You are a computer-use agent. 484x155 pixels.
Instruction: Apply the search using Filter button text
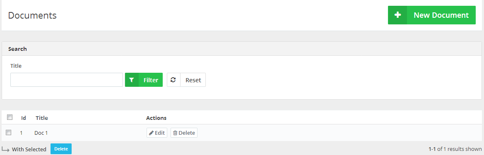151,80
